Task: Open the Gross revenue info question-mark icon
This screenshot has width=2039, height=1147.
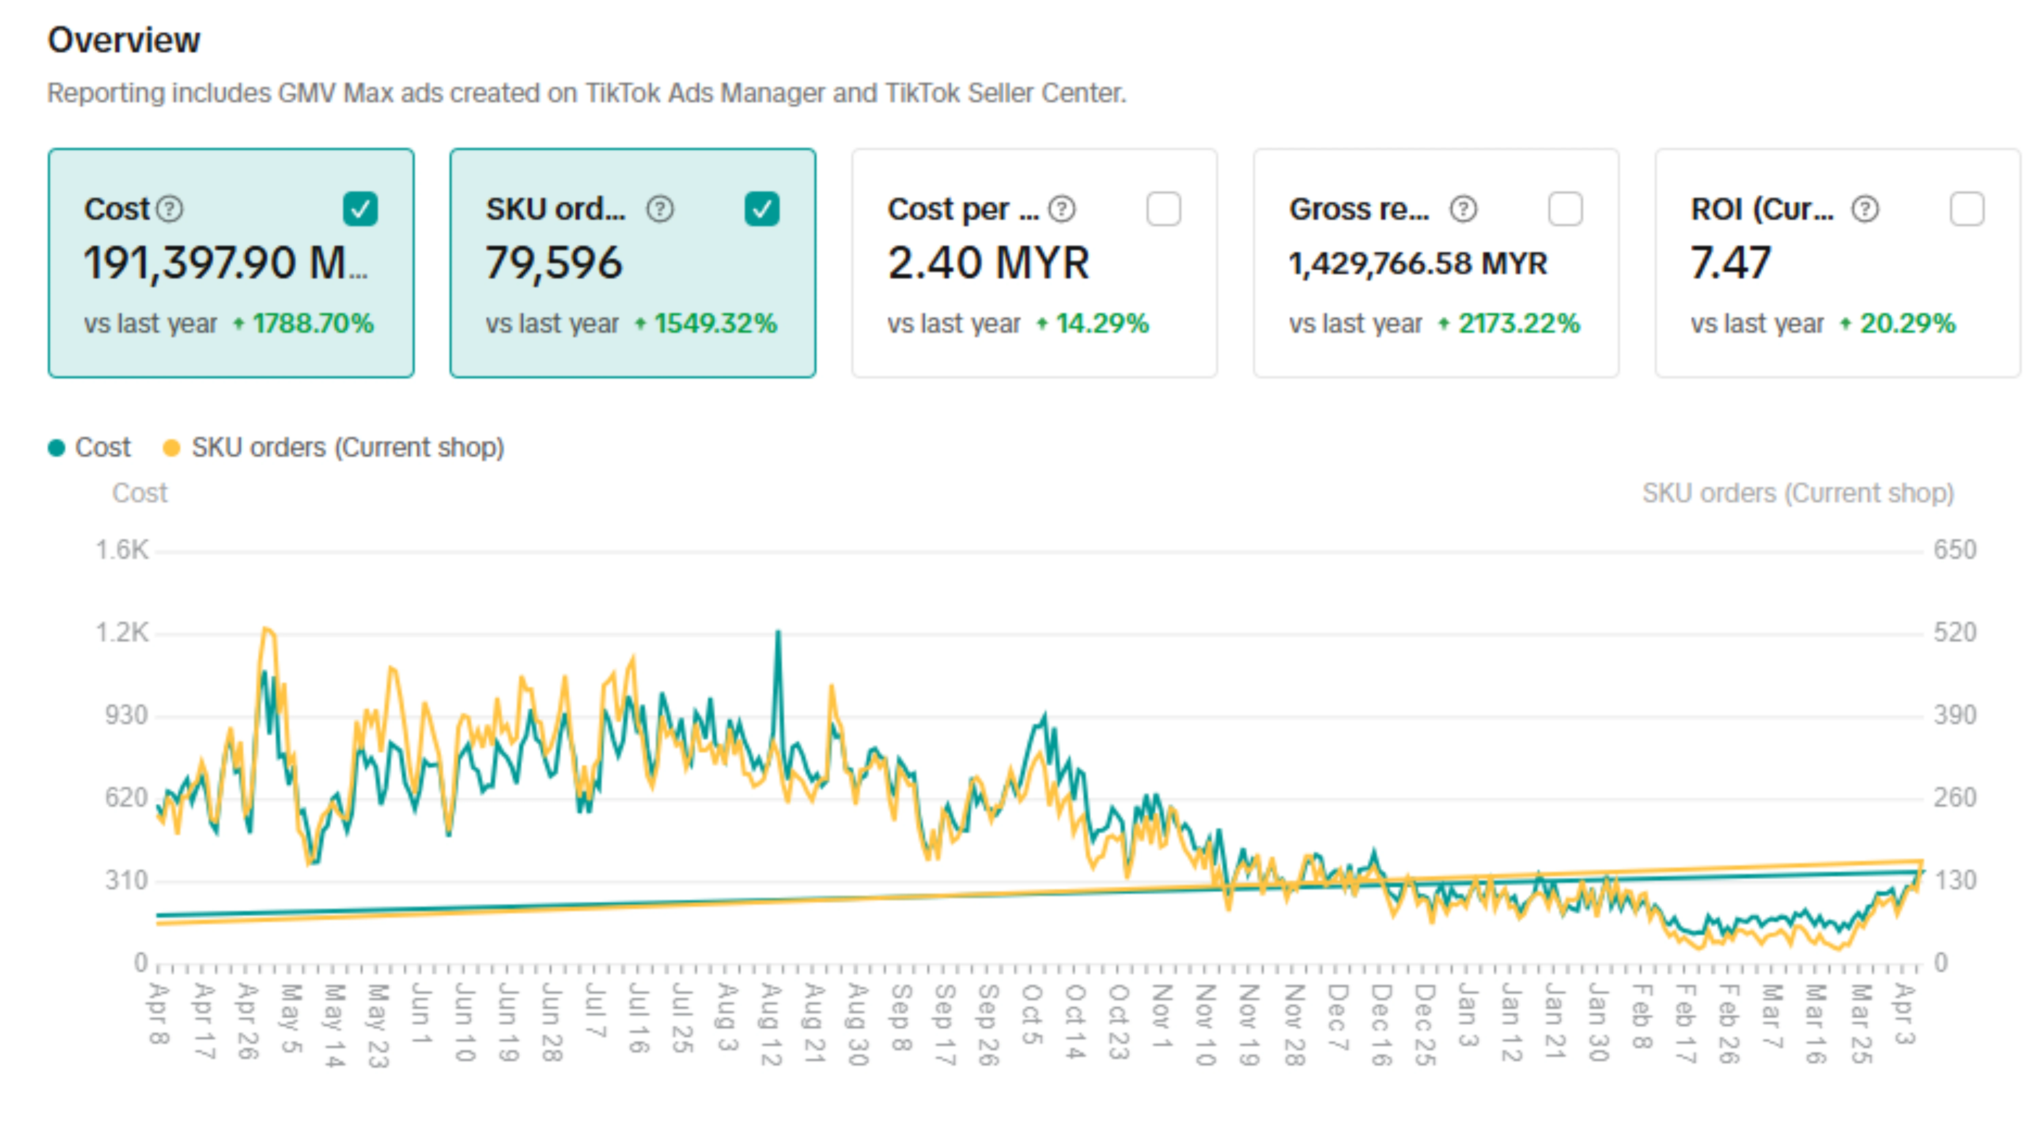Action: (x=1464, y=209)
